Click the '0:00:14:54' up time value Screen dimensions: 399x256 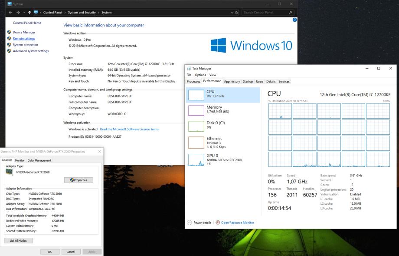coord(279,208)
